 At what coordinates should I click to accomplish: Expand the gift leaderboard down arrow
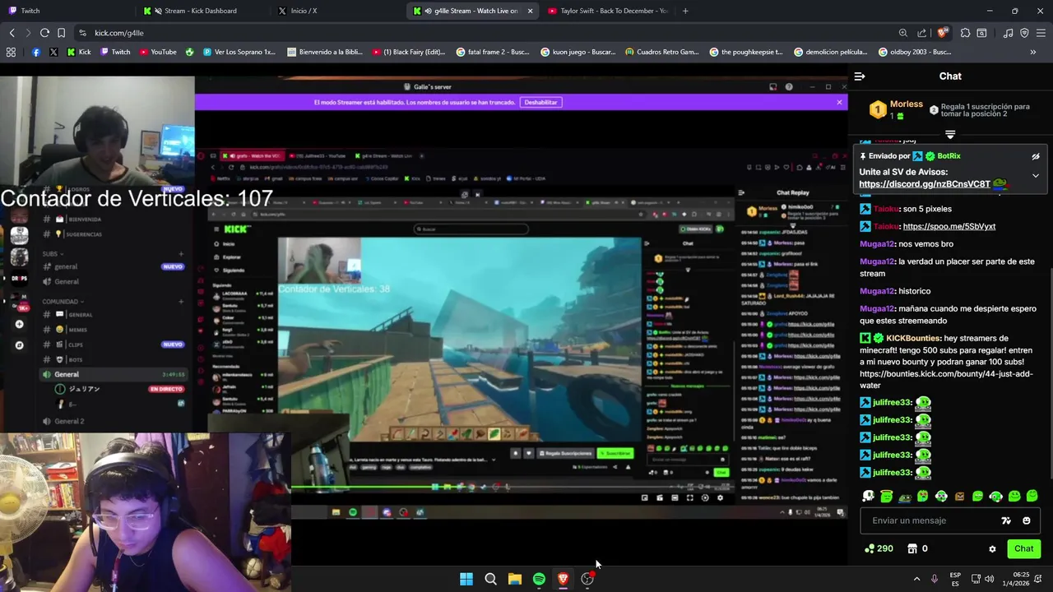coord(950,134)
